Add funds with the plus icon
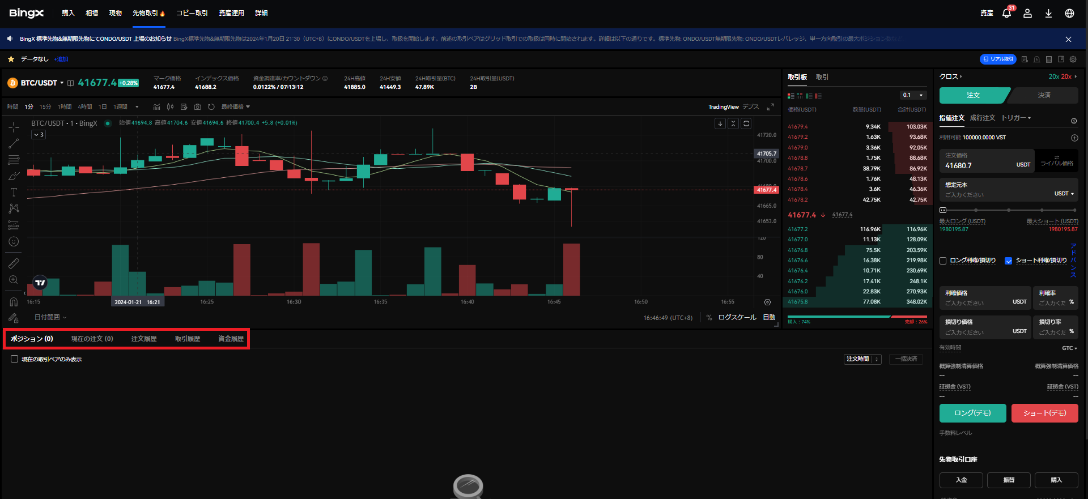 [1074, 138]
